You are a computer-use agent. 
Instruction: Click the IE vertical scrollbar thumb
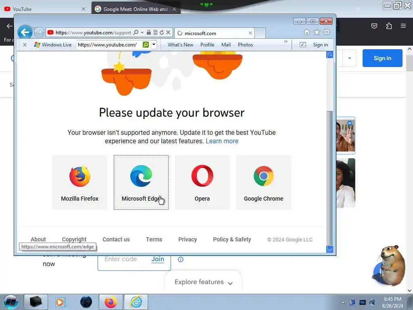(330, 178)
